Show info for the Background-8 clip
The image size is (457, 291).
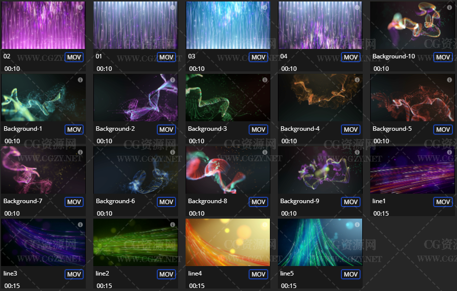(x=264, y=152)
